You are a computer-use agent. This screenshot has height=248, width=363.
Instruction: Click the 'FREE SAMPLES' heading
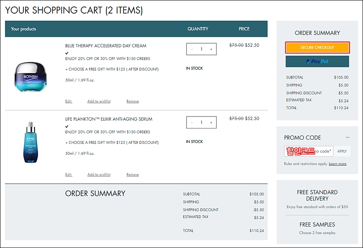(x=317, y=225)
